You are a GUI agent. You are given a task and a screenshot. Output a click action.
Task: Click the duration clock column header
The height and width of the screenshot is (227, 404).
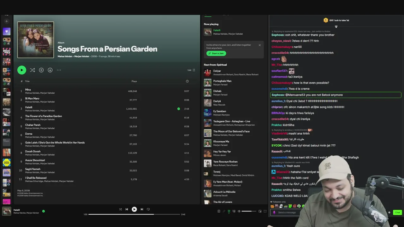pos(187,81)
